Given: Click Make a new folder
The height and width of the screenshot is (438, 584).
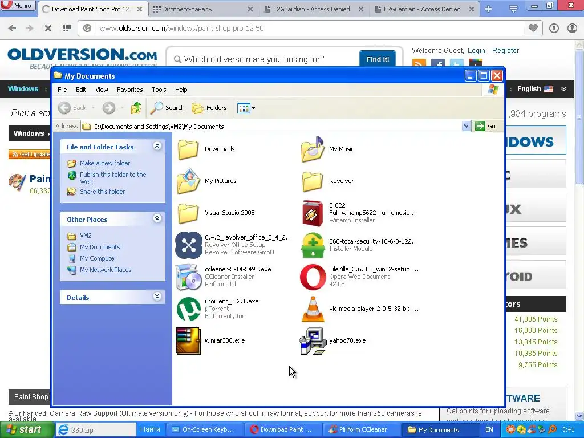Looking at the screenshot, I should (105, 163).
